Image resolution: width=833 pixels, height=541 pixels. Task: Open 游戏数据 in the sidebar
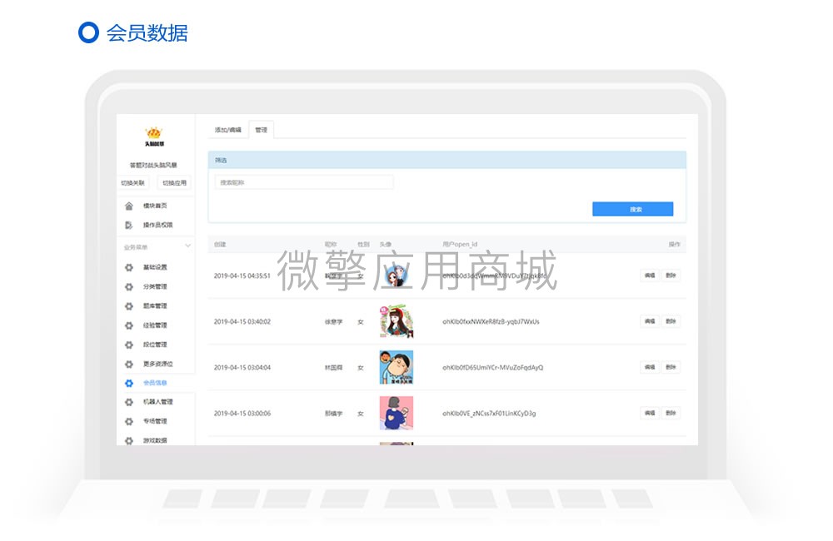[129, 439]
